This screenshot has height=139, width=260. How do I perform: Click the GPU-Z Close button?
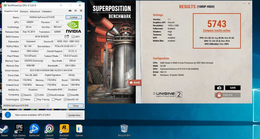[76, 106]
